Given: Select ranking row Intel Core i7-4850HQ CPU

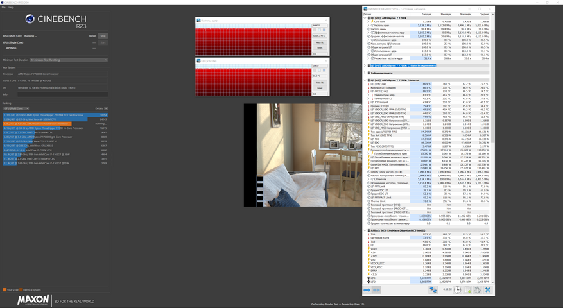Looking at the screenshot, I should point(55,158).
